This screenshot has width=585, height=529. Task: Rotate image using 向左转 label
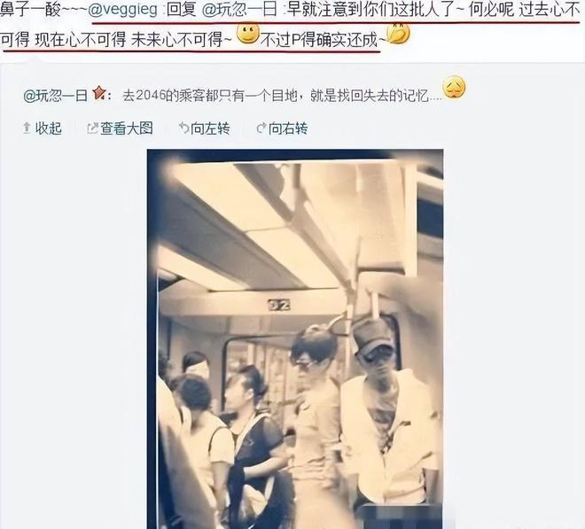210,128
